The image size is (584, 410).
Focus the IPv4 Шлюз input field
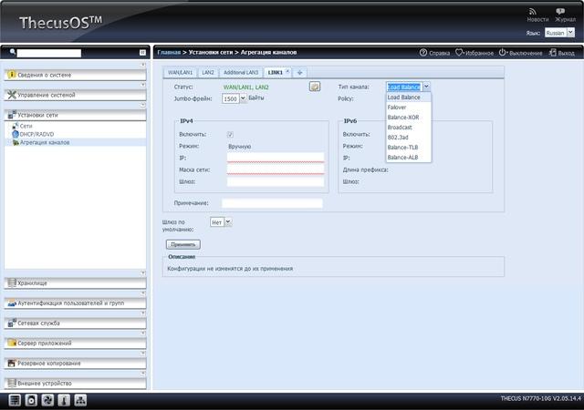pyautogui.click(x=276, y=181)
